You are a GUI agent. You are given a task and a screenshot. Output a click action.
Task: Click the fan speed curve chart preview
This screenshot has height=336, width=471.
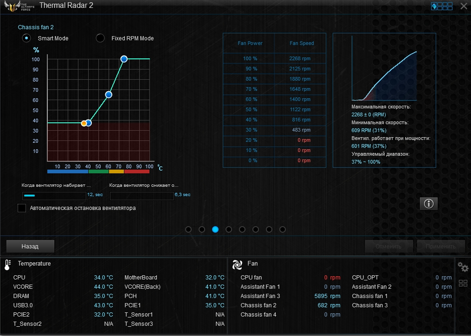coord(385,68)
